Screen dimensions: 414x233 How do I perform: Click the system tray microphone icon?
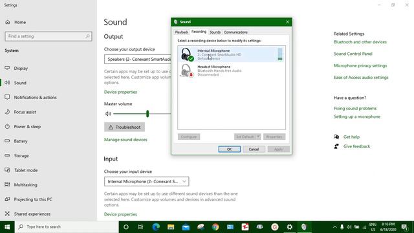(342, 227)
